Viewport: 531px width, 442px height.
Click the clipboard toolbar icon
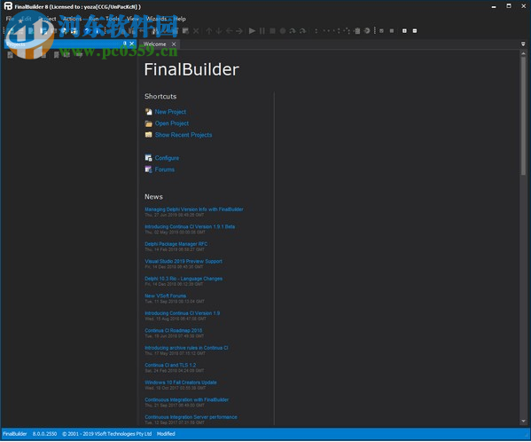coord(357,31)
